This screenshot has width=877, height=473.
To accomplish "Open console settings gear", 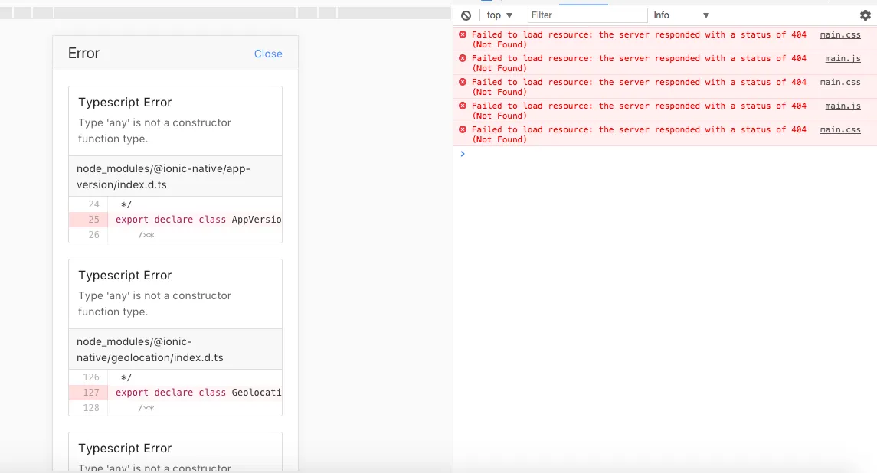I will [x=866, y=15].
